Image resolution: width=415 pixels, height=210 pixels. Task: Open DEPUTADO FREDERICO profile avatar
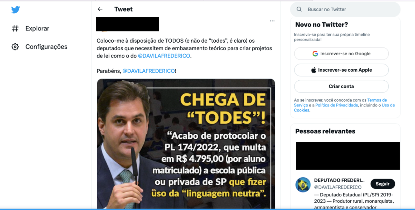303,184
